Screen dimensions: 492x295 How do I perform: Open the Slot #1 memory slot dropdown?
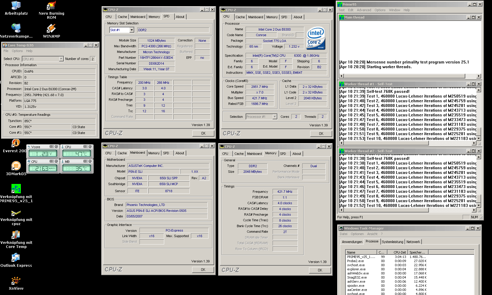pos(132,30)
